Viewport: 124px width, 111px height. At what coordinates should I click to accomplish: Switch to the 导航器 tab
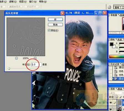114,15
